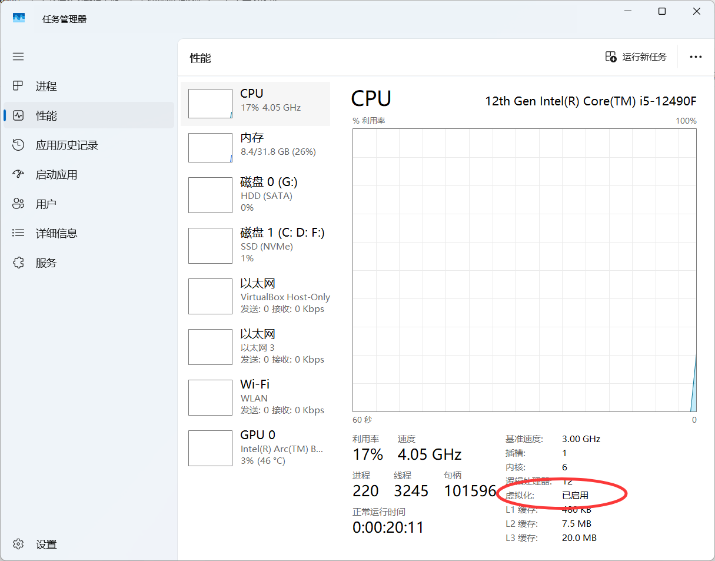Click the handle count "101596"
This screenshot has width=715, height=561.
coord(470,491)
